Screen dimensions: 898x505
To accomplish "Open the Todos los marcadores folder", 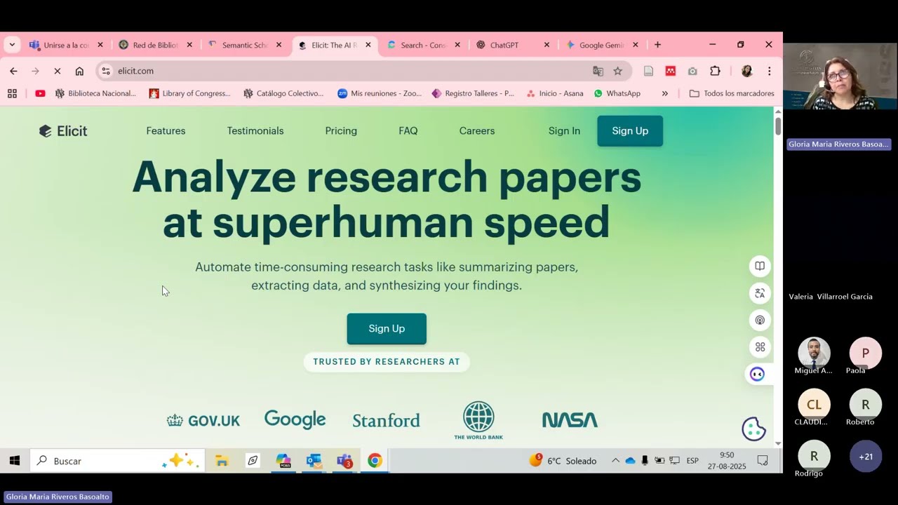I will tap(732, 93).
